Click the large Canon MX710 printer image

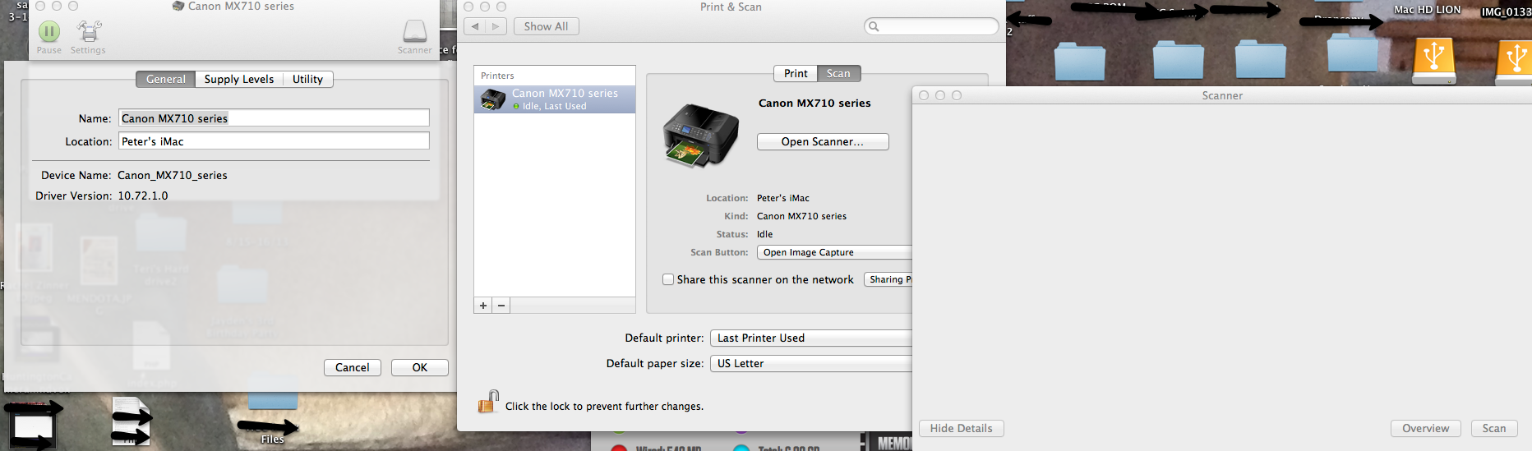pos(701,135)
